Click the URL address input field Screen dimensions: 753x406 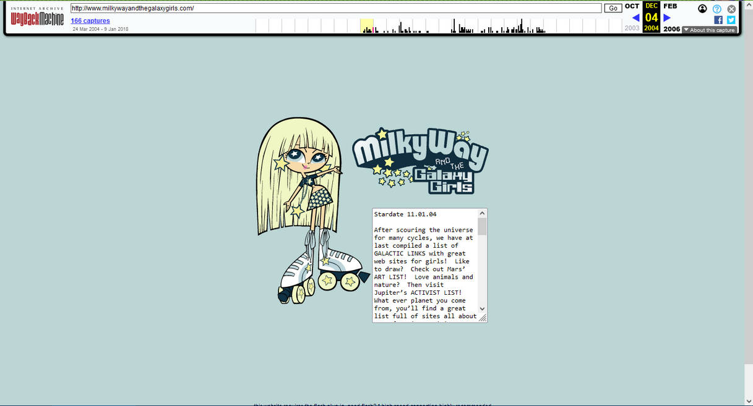coord(336,8)
